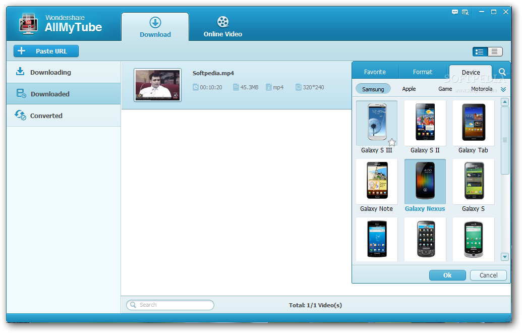Minimize the AllMyTube window
The height and width of the screenshot is (333, 522).
click(x=481, y=12)
